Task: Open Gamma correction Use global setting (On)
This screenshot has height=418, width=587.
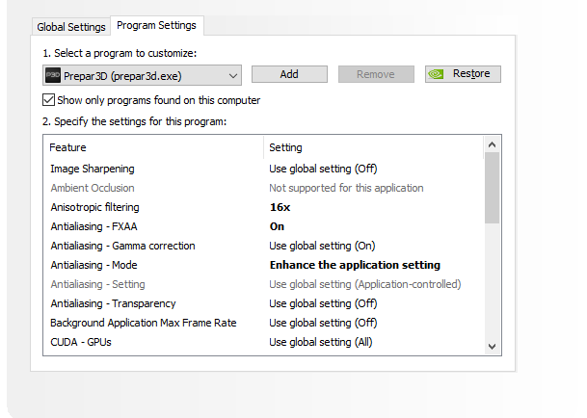Action: [322, 246]
